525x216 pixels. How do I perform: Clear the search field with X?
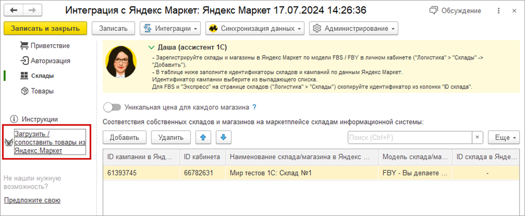pyautogui.click(x=477, y=137)
